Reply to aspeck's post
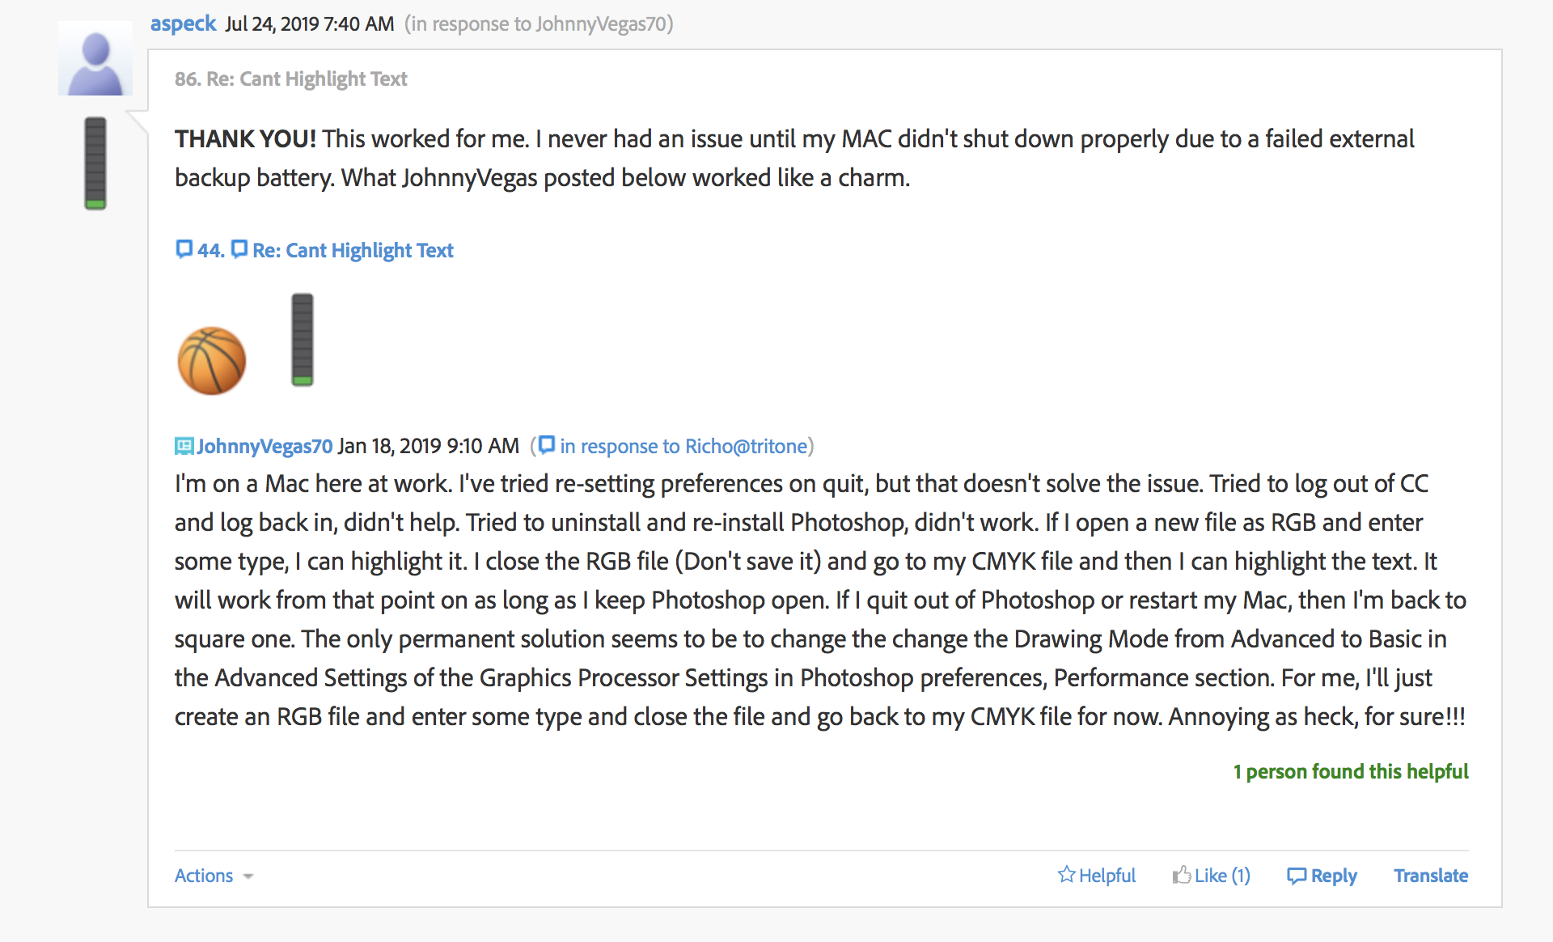The image size is (1553, 942). pyautogui.click(x=1322, y=876)
